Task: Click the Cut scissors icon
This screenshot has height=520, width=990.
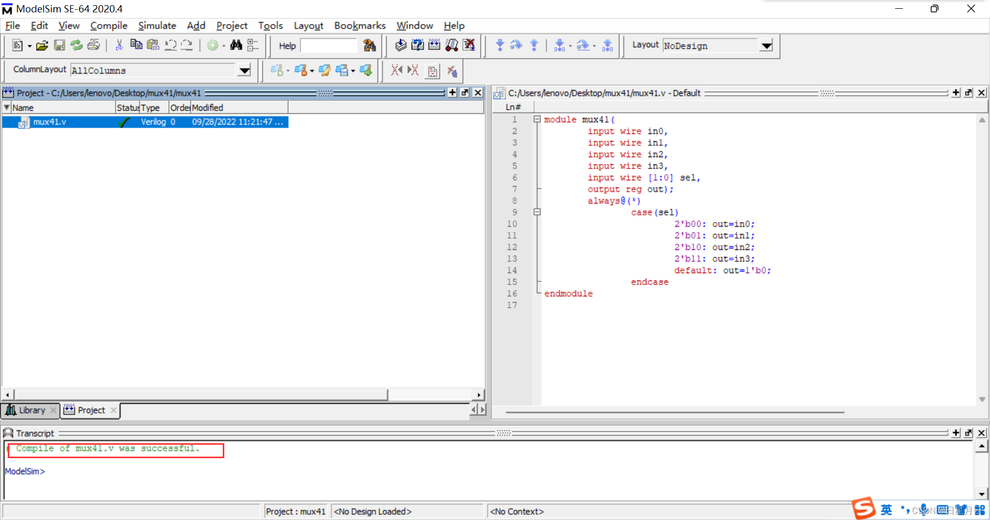Action: pos(119,45)
